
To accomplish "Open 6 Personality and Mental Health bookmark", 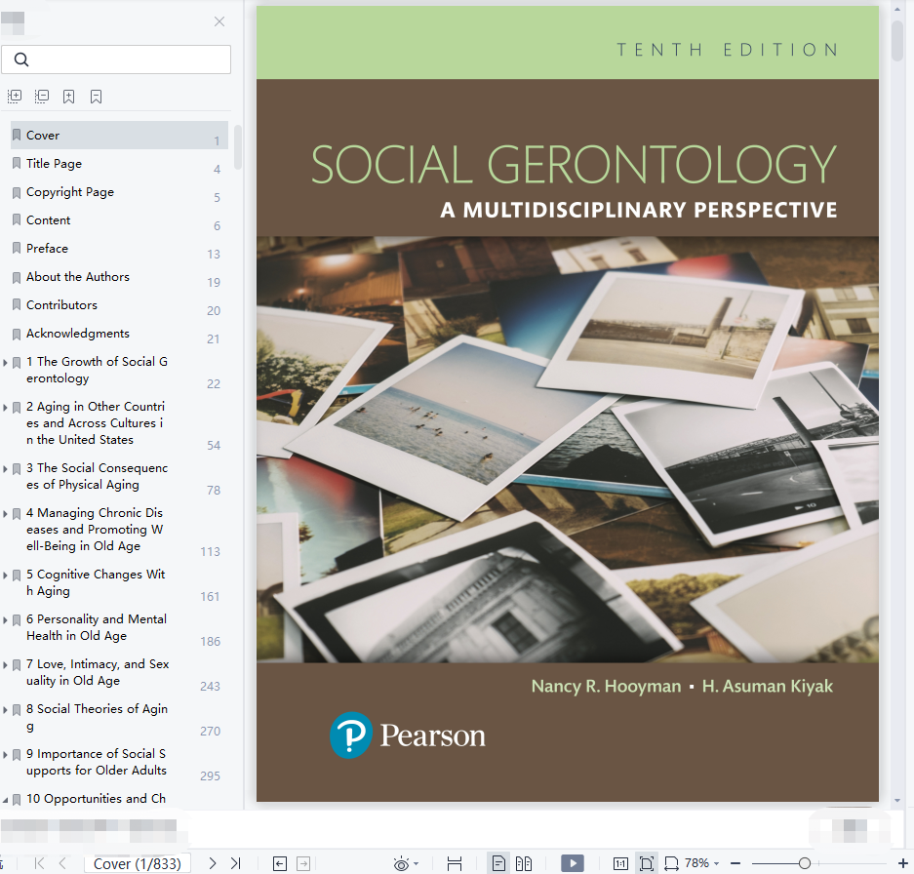I will point(97,627).
